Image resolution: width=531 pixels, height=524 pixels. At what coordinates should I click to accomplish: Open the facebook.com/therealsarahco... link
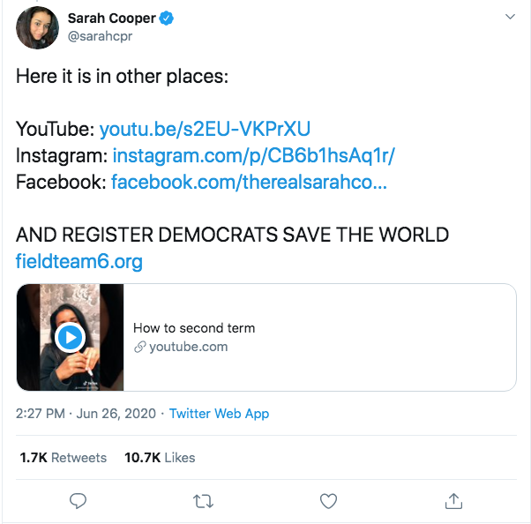tap(249, 182)
